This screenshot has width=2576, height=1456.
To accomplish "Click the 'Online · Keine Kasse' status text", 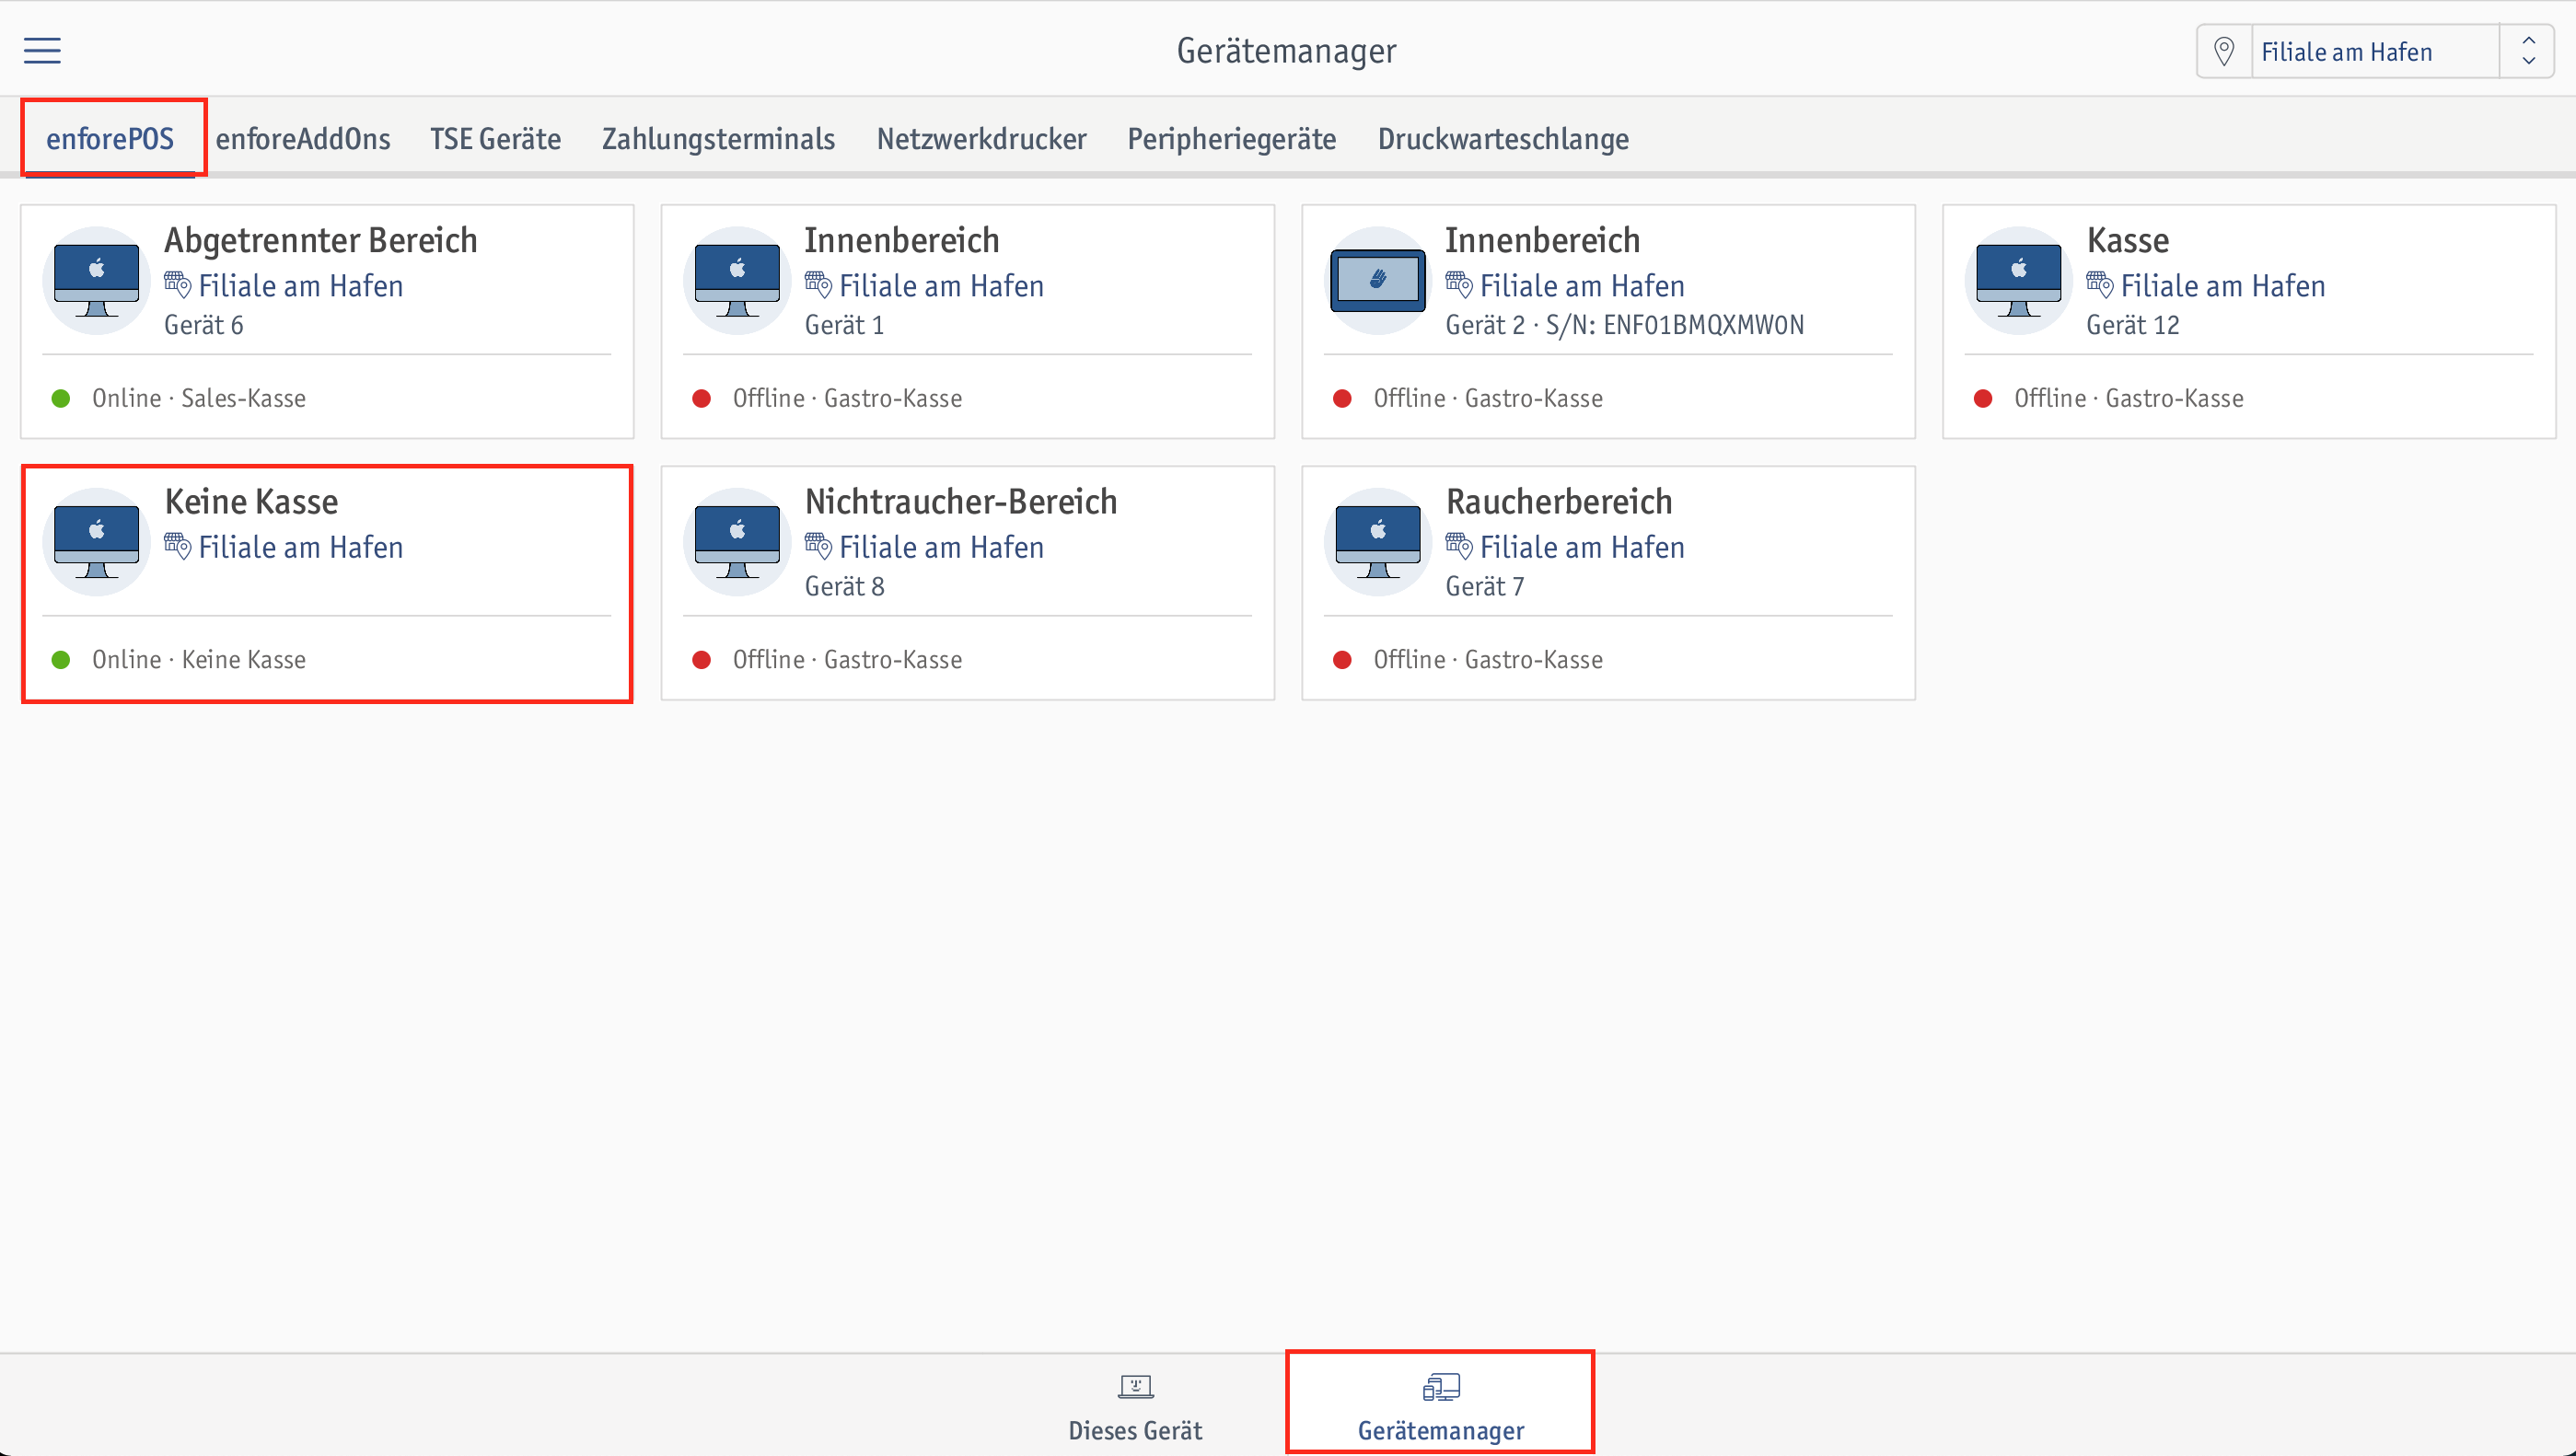I will pyautogui.click(x=199, y=659).
